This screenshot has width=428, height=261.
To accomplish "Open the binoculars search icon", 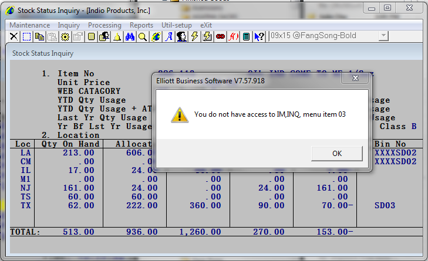I will tap(130, 36).
